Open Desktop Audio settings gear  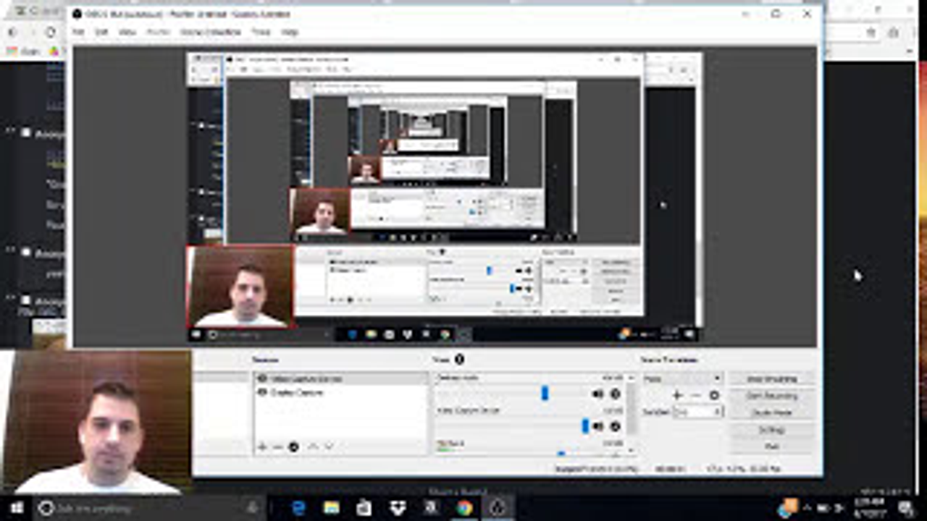tap(615, 394)
